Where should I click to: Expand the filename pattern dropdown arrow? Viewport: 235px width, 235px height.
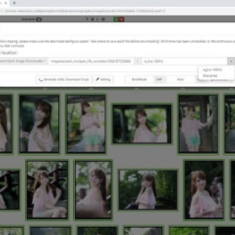coord(231,61)
